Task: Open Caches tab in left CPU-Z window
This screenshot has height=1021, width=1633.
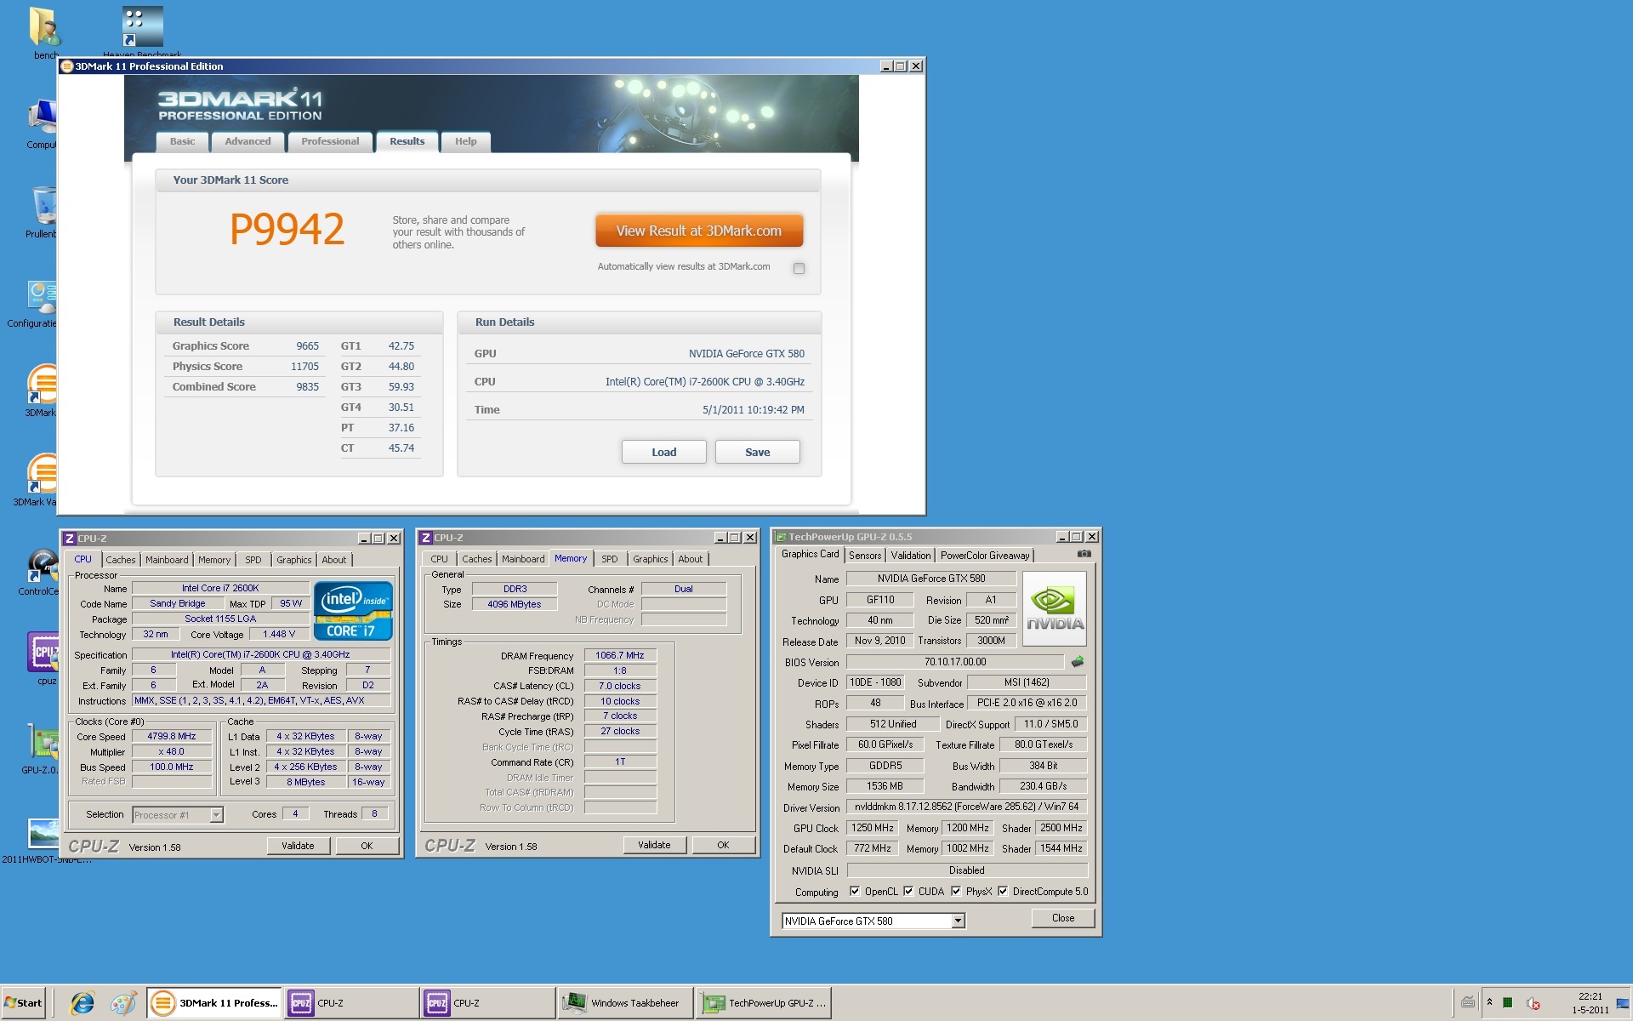Action: (x=120, y=560)
